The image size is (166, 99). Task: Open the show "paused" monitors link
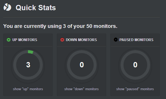(135, 89)
